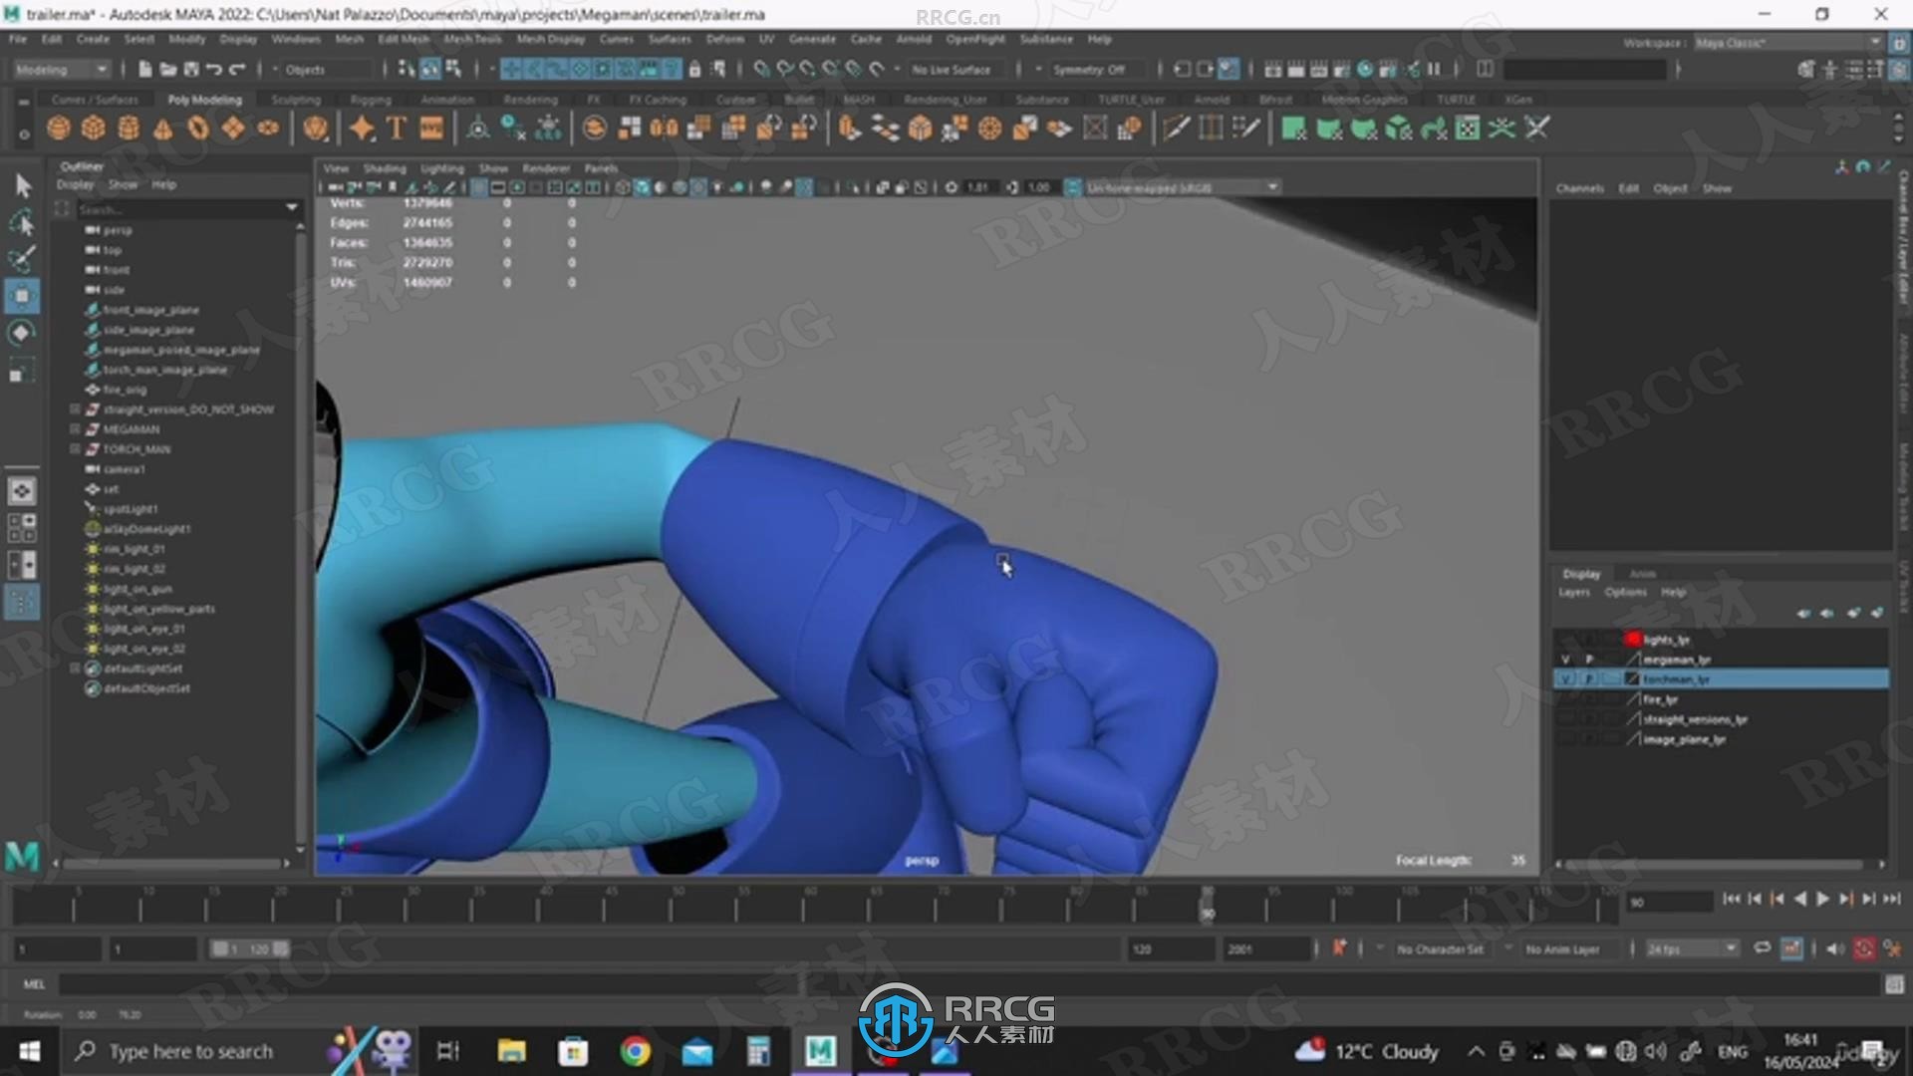Switch to the Rigging shelf tab
This screenshot has height=1076, width=1913.
point(371,100)
